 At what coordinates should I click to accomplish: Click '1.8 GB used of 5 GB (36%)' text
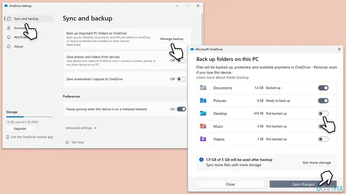(22, 122)
